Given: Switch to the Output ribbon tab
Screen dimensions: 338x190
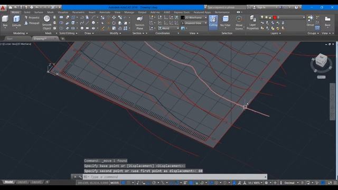Looking at the screenshot, I should pyautogui.click(x=142, y=13).
